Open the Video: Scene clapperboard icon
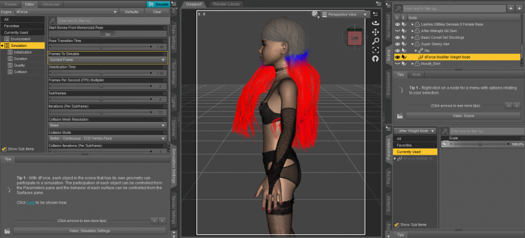Image resolution: width=525 pixels, height=238 pixels. click(x=400, y=116)
